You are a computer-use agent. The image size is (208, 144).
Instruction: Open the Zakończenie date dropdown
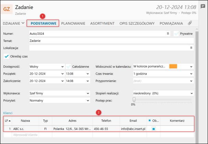click(x=62, y=81)
